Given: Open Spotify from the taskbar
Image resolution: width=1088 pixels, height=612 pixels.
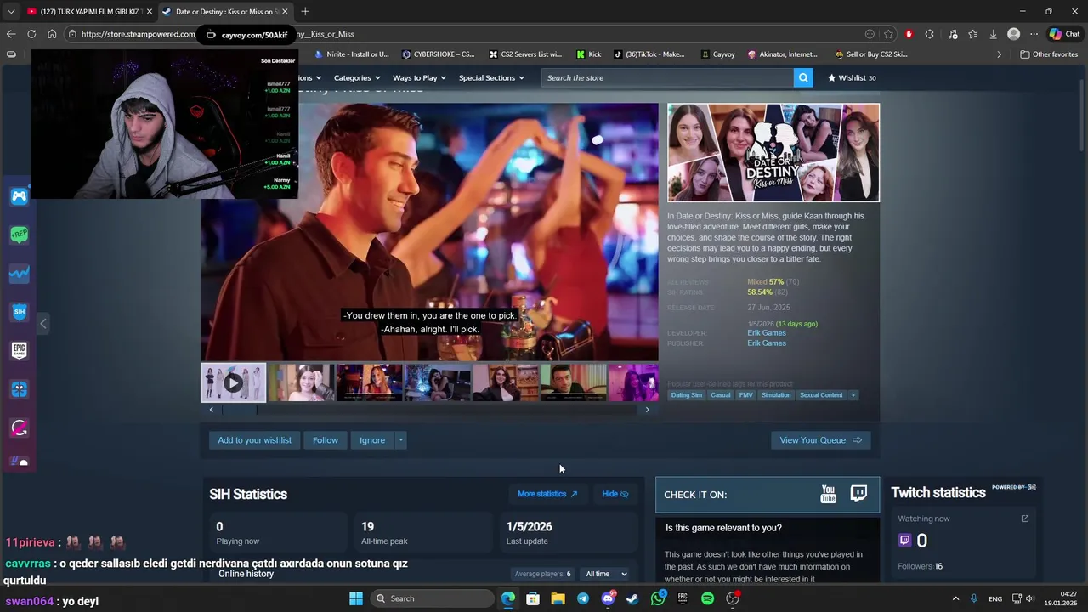Looking at the screenshot, I should click(x=707, y=598).
